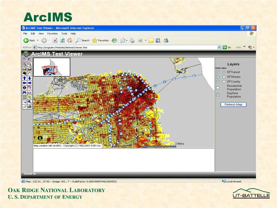Viewport: 277px width, 208px height.
Task: Open the Query builder tool
Action: [x=29, y=87]
